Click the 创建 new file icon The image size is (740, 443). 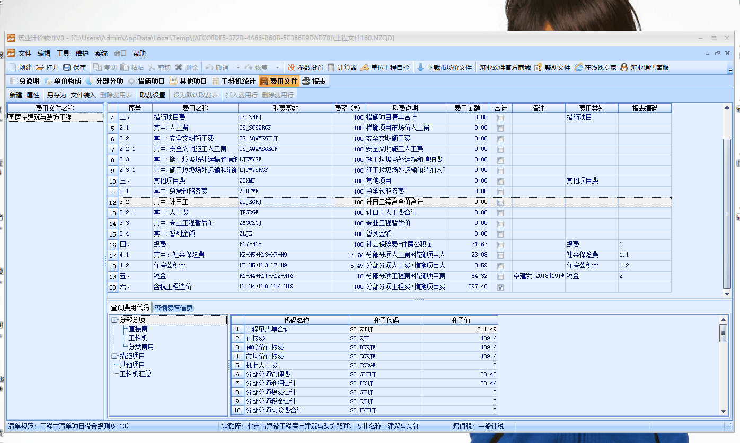pyautogui.click(x=13, y=68)
